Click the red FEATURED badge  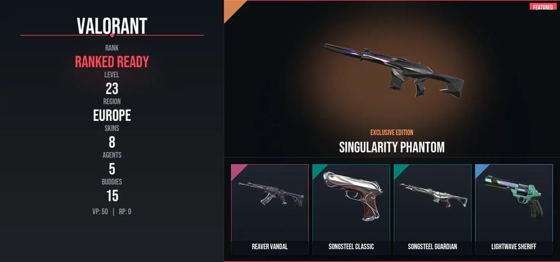(543, 7)
